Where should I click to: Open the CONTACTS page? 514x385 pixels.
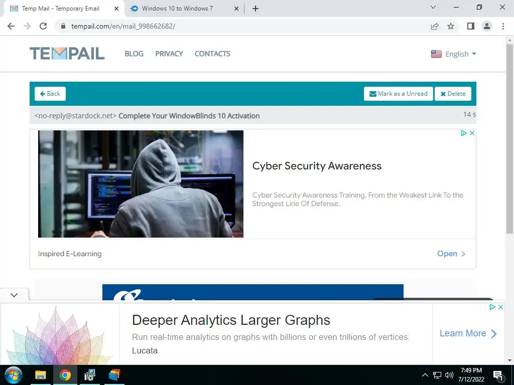coord(212,54)
